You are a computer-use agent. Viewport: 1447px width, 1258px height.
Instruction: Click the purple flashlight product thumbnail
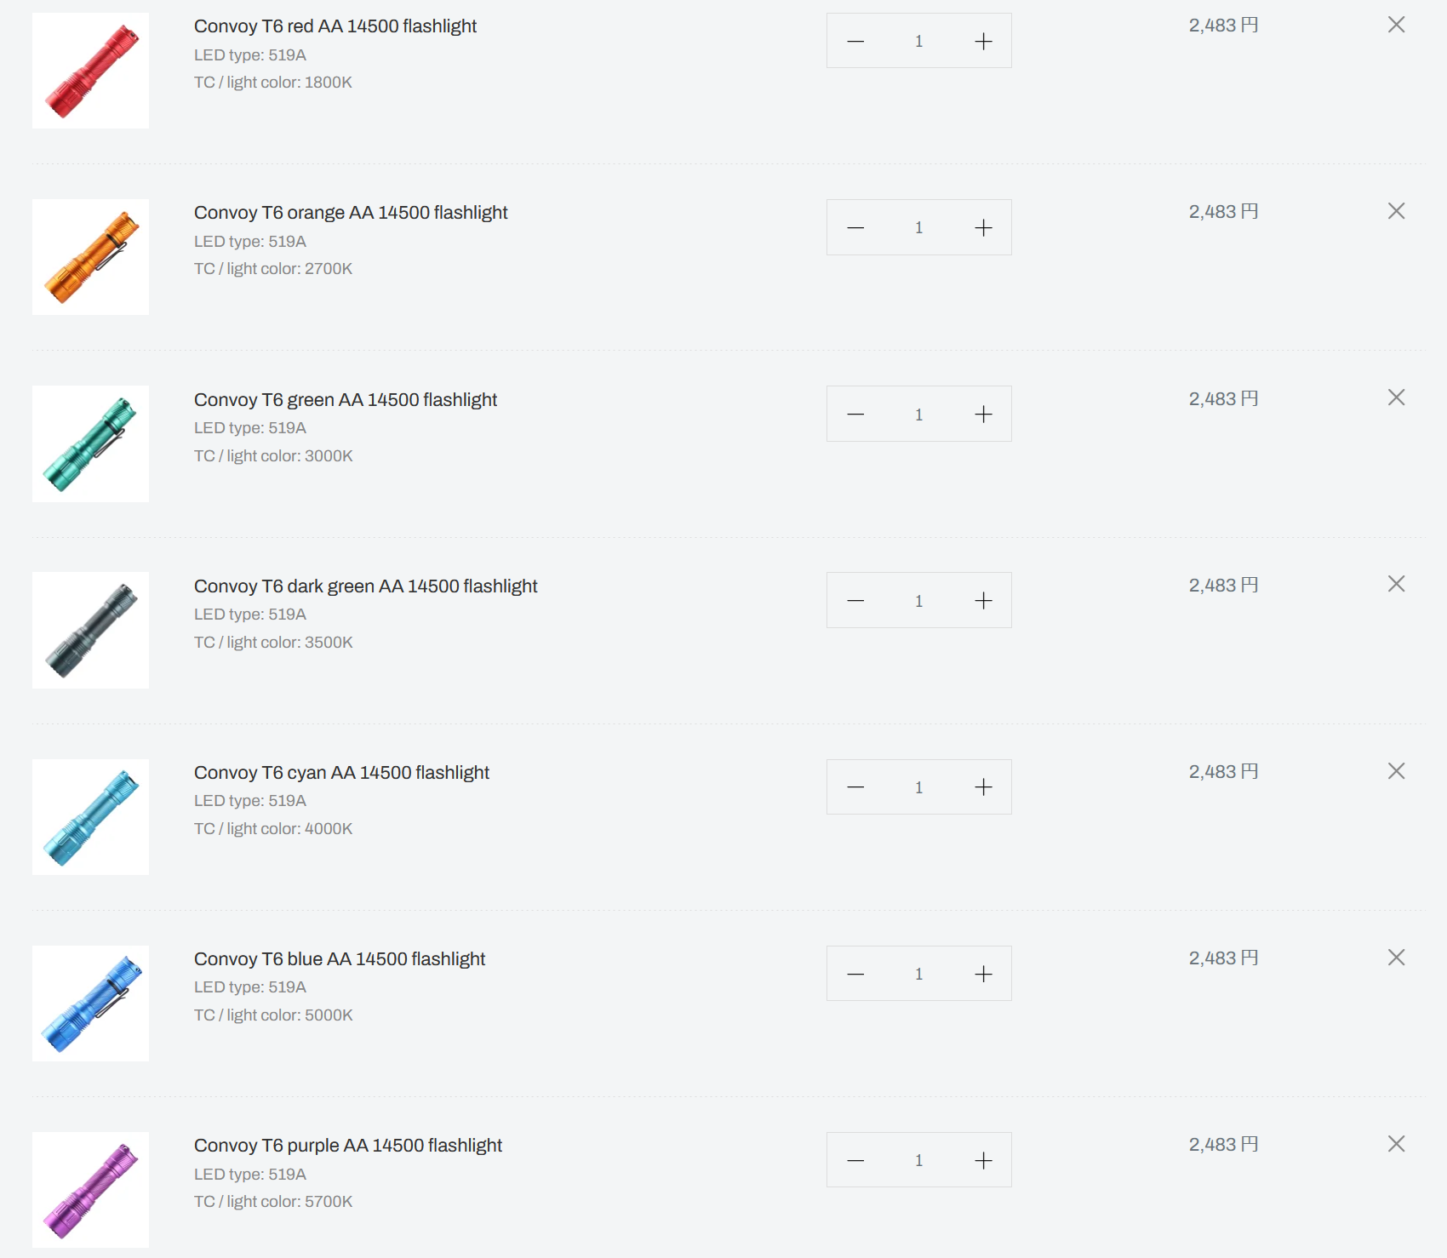[90, 1190]
